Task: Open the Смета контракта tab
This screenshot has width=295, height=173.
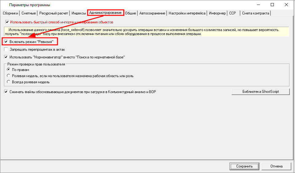Action: 255,13
